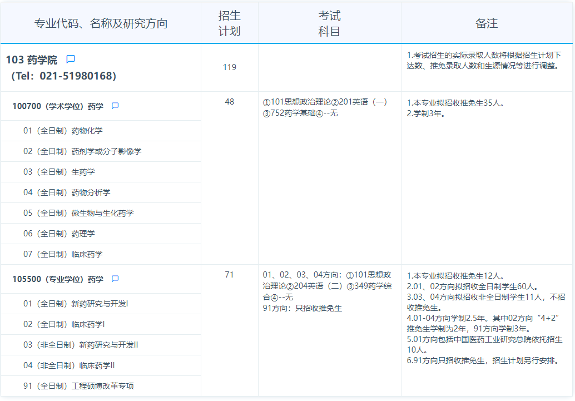Click direction 01 新药研究与开发I
Screen dimensions: 575x401
76,304
